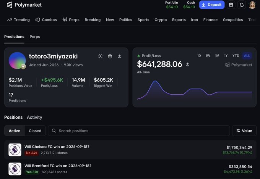This screenshot has height=179, width=260.
Task: Switch to the Perps profile tab
Action: coord(35,37)
